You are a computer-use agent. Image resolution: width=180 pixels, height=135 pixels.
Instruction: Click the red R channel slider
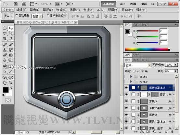tap(147, 31)
